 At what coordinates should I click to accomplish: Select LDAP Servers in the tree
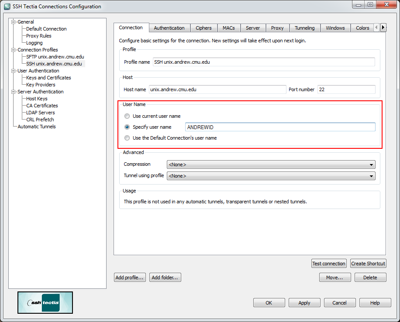tap(40, 113)
